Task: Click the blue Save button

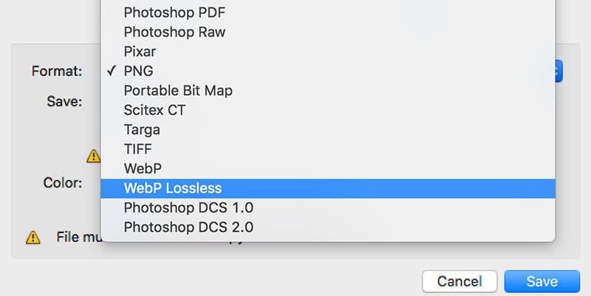Action: [542, 281]
